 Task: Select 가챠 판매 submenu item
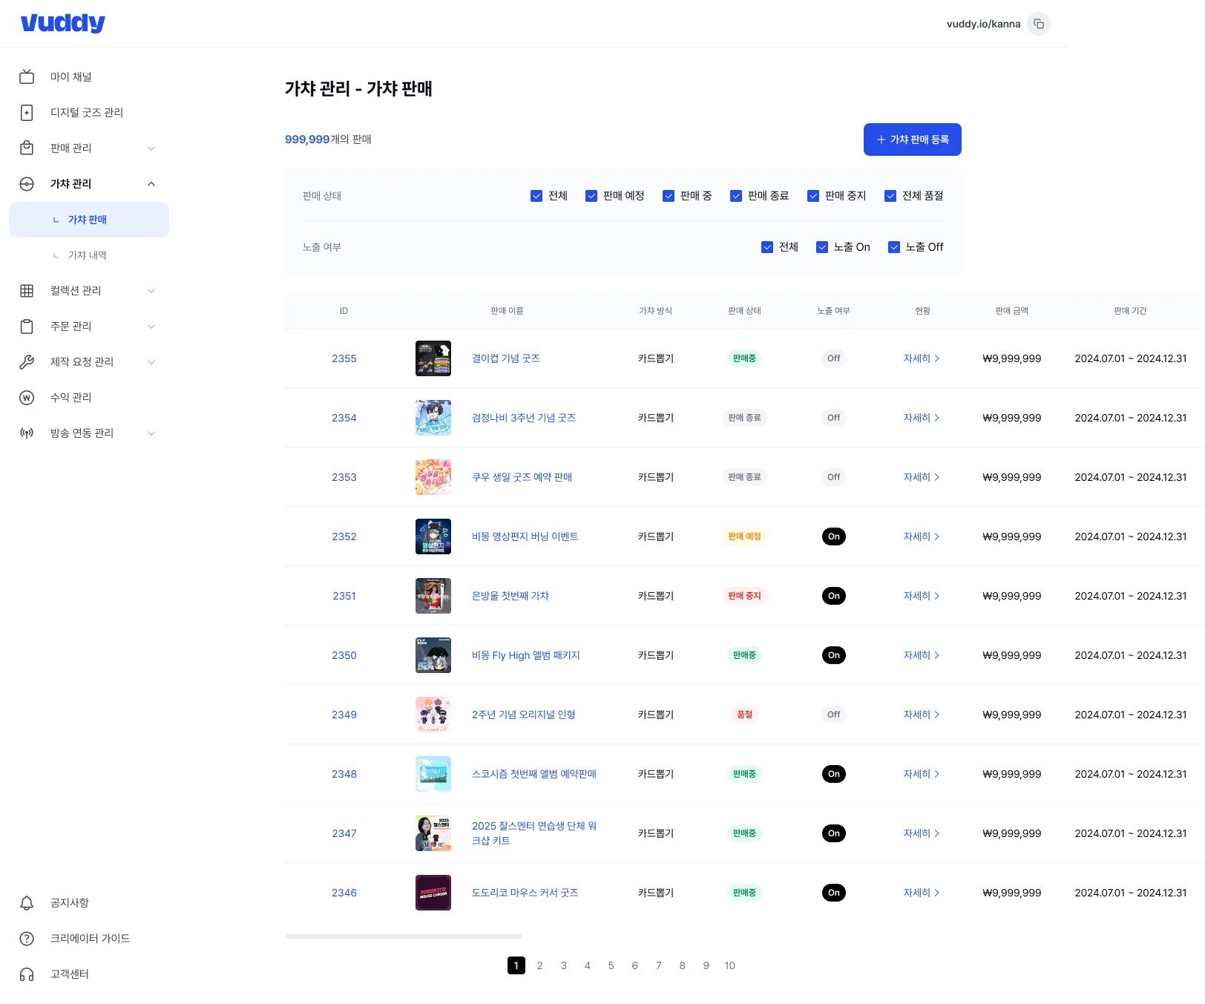pyautogui.click(x=89, y=220)
